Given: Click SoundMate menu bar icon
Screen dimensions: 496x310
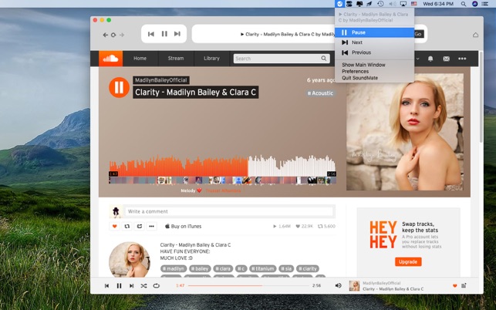Looking at the screenshot, I should (x=339, y=4).
